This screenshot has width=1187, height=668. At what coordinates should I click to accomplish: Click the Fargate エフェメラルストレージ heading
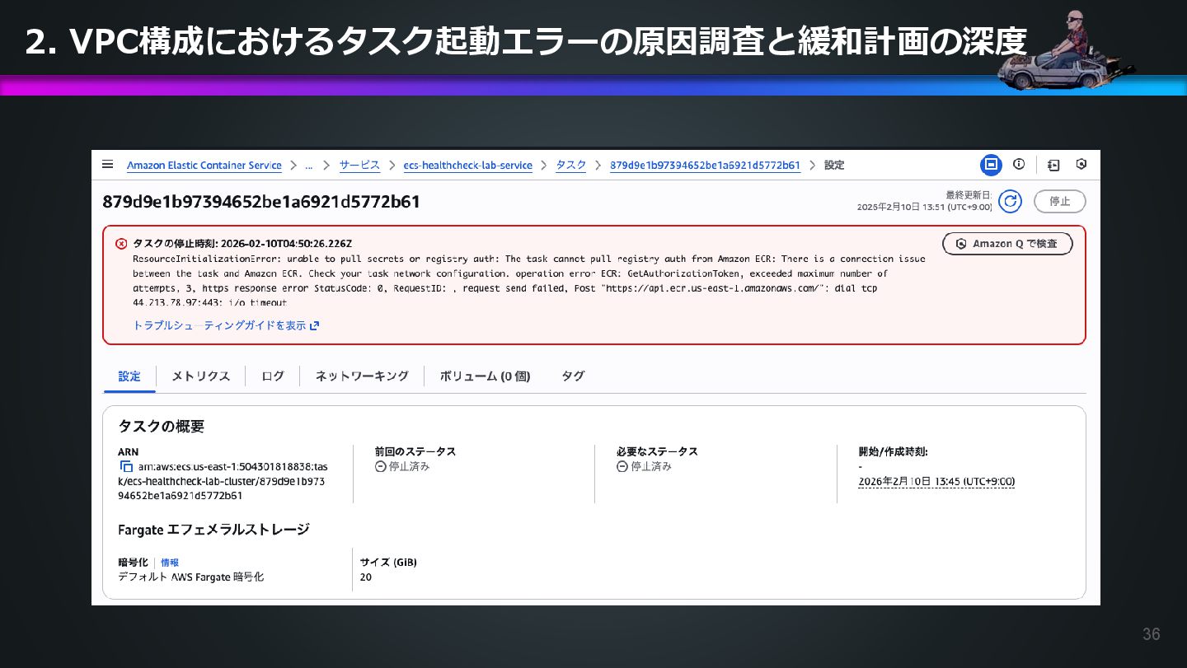click(x=214, y=530)
